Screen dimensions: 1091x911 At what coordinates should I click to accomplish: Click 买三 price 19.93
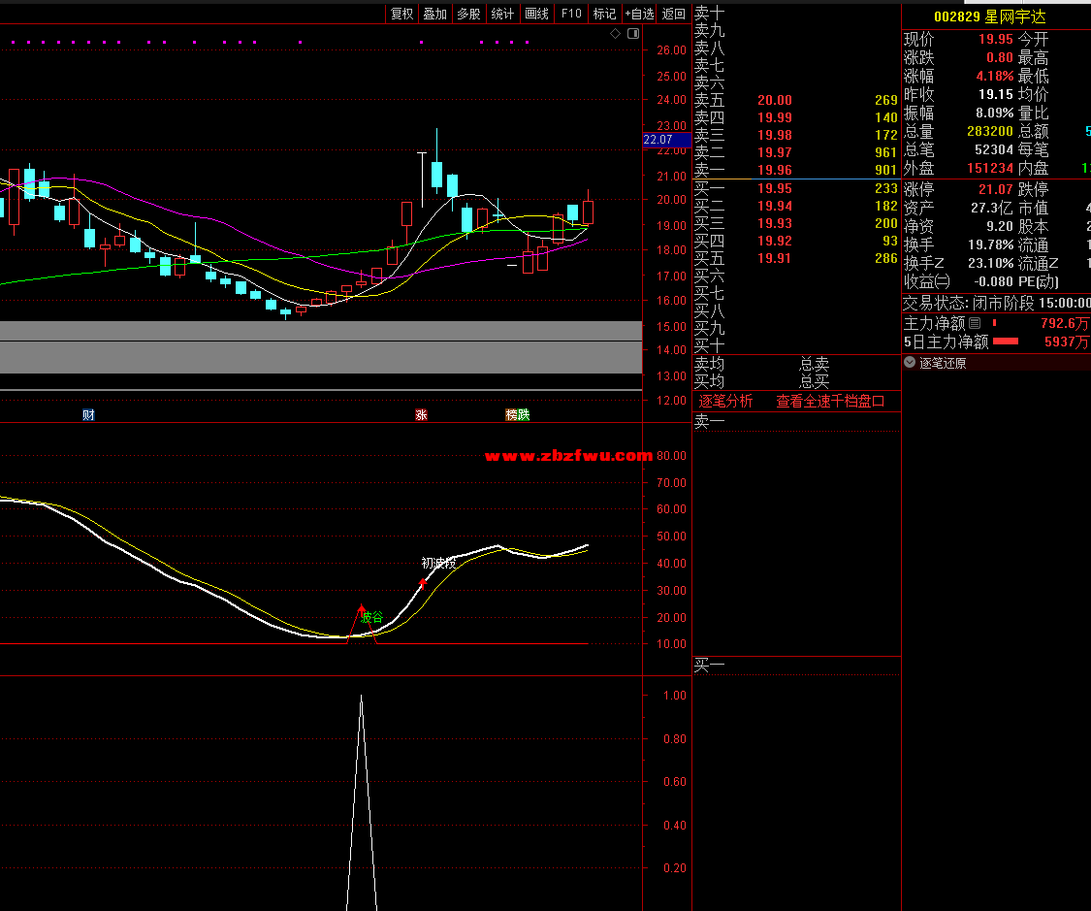[775, 223]
